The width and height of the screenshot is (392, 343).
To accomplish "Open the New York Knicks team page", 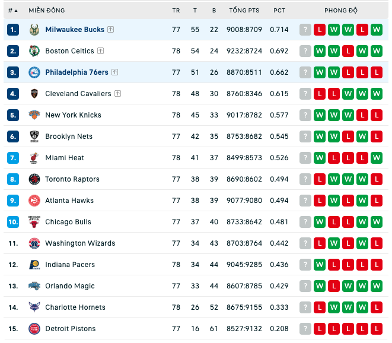I will 74,115.
